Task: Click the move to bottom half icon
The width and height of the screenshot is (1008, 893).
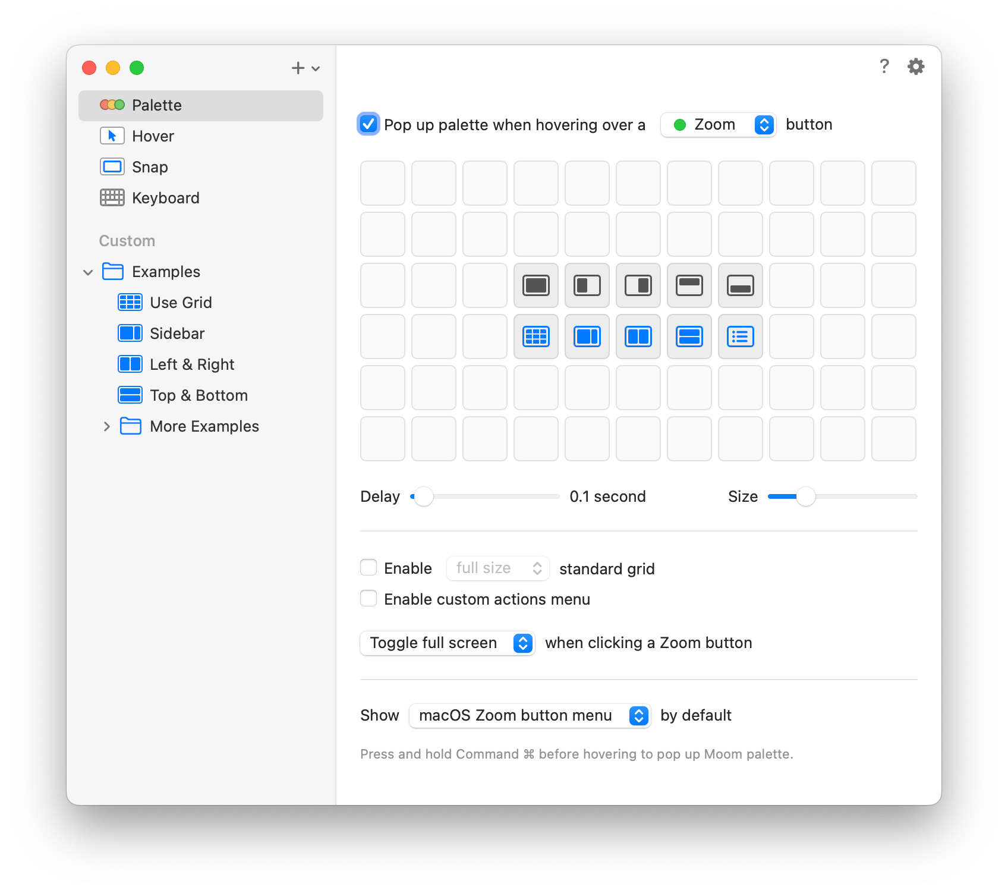Action: coord(740,285)
